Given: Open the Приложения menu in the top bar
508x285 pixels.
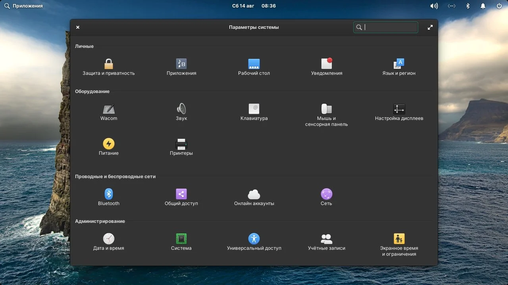Looking at the screenshot, I should (x=23, y=6).
